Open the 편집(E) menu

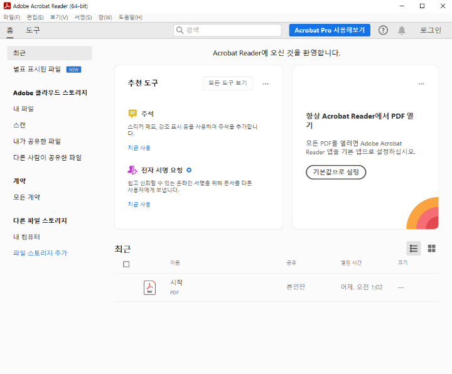pyautogui.click(x=35, y=18)
